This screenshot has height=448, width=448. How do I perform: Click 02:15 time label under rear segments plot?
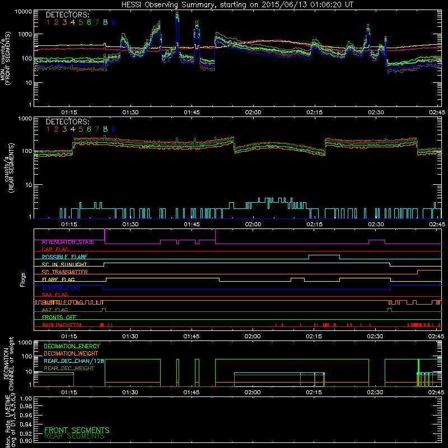pyautogui.click(x=314, y=225)
